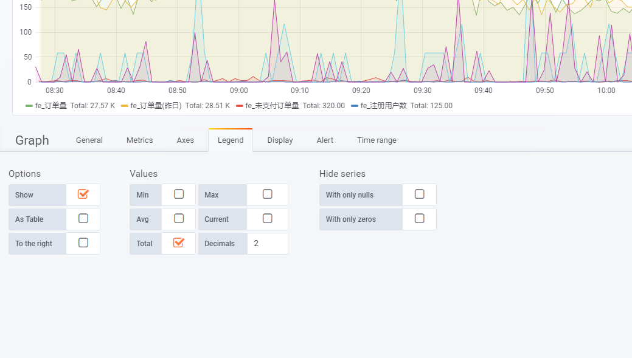
Task: Click red swatch of fe_未支付订单量 series
Action: [240, 106]
